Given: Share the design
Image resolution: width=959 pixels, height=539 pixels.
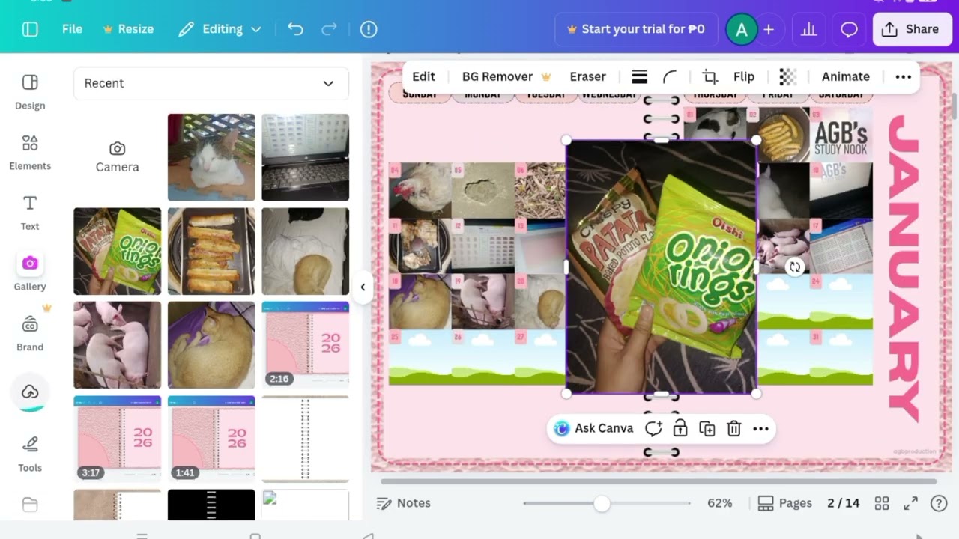Looking at the screenshot, I should pos(911,29).
